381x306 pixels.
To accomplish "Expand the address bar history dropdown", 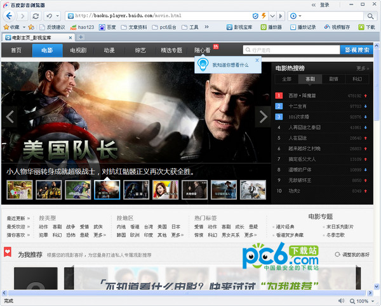I will (272, 16).
